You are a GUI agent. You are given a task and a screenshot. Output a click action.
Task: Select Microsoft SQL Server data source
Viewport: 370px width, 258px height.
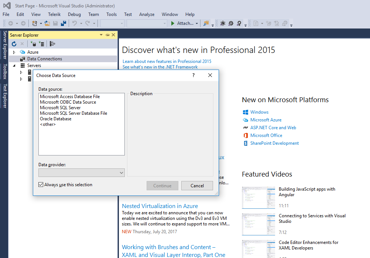(60, 108)
